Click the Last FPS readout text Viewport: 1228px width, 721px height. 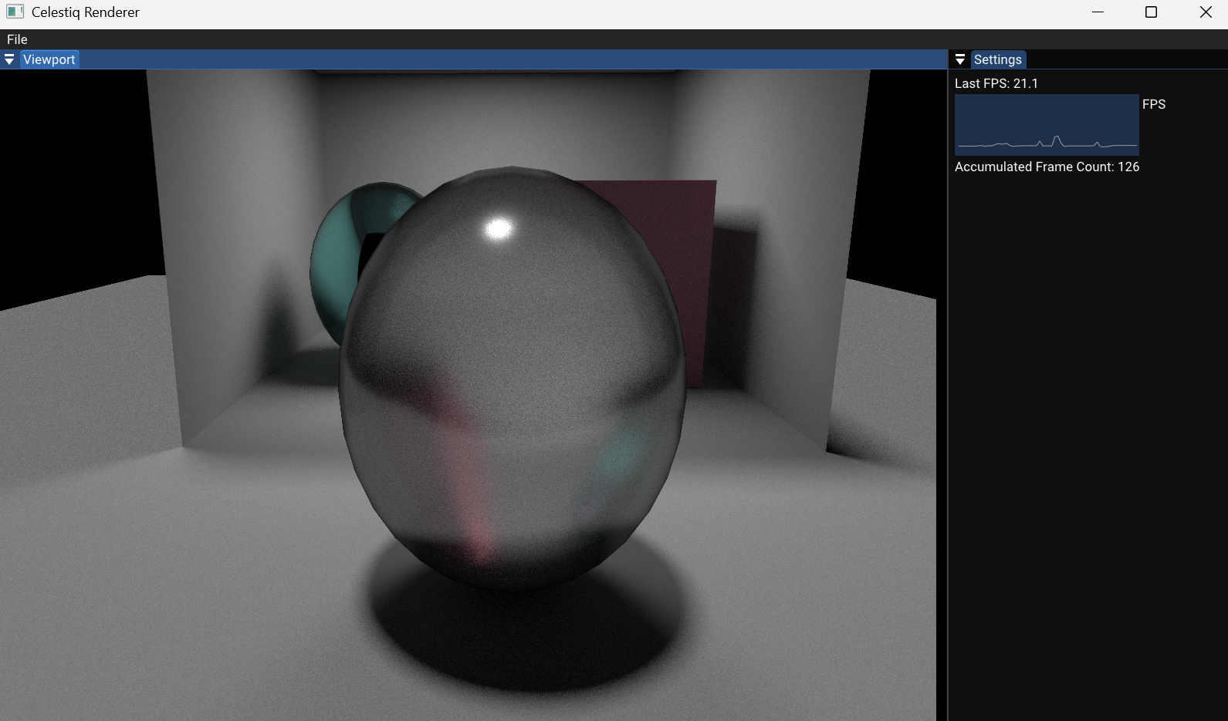pos(996,83)
